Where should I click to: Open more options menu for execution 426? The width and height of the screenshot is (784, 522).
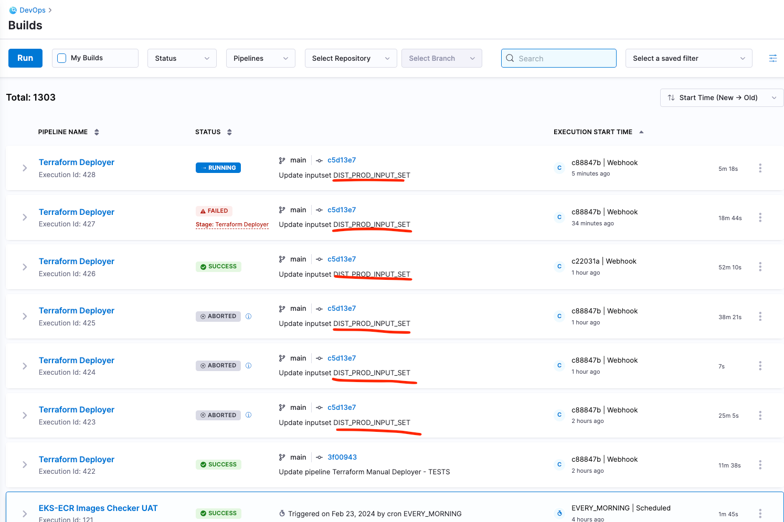coord(760,267)
